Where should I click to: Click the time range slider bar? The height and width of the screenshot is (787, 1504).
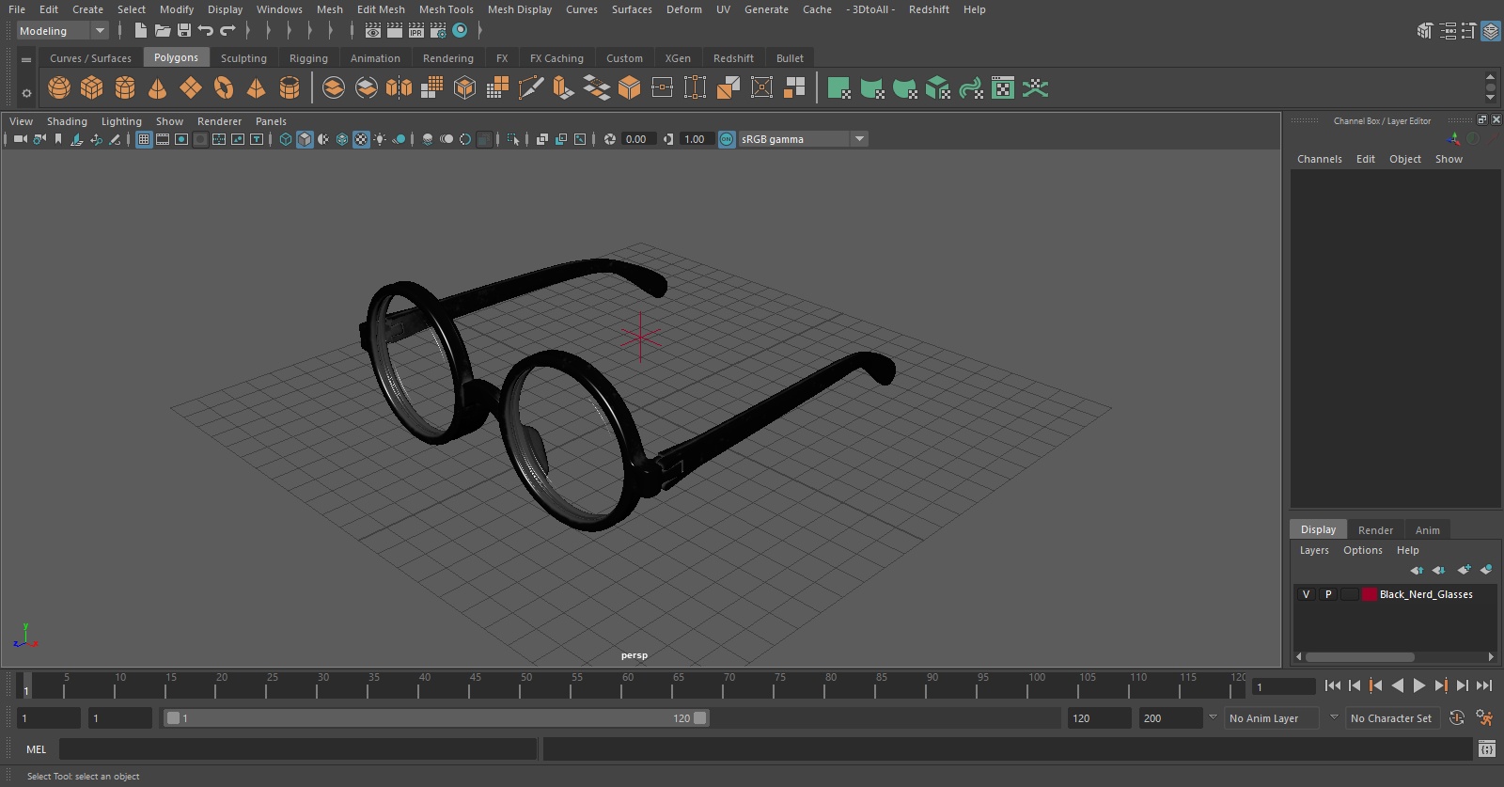pyautogui.click(x=436, y=718)
